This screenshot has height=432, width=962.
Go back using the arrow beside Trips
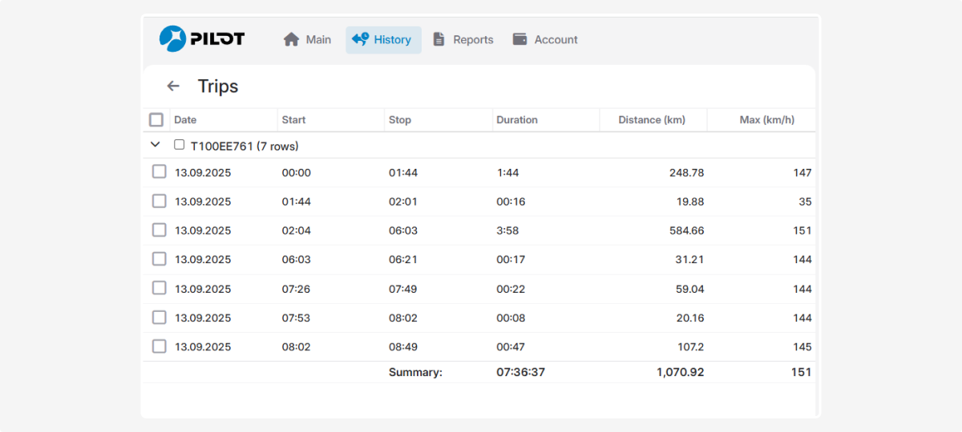point(173,86)
